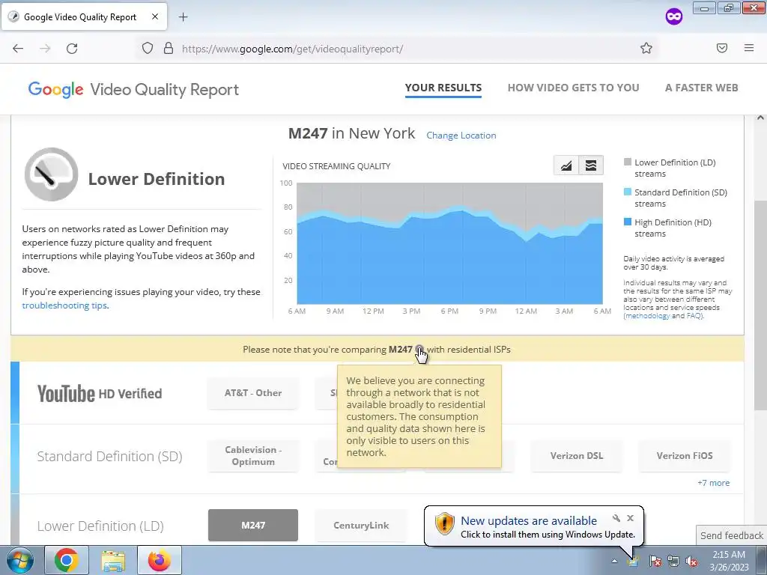Expand the +7 more providers link
Screen dimensions: 767x575
(x=713, y=483)
